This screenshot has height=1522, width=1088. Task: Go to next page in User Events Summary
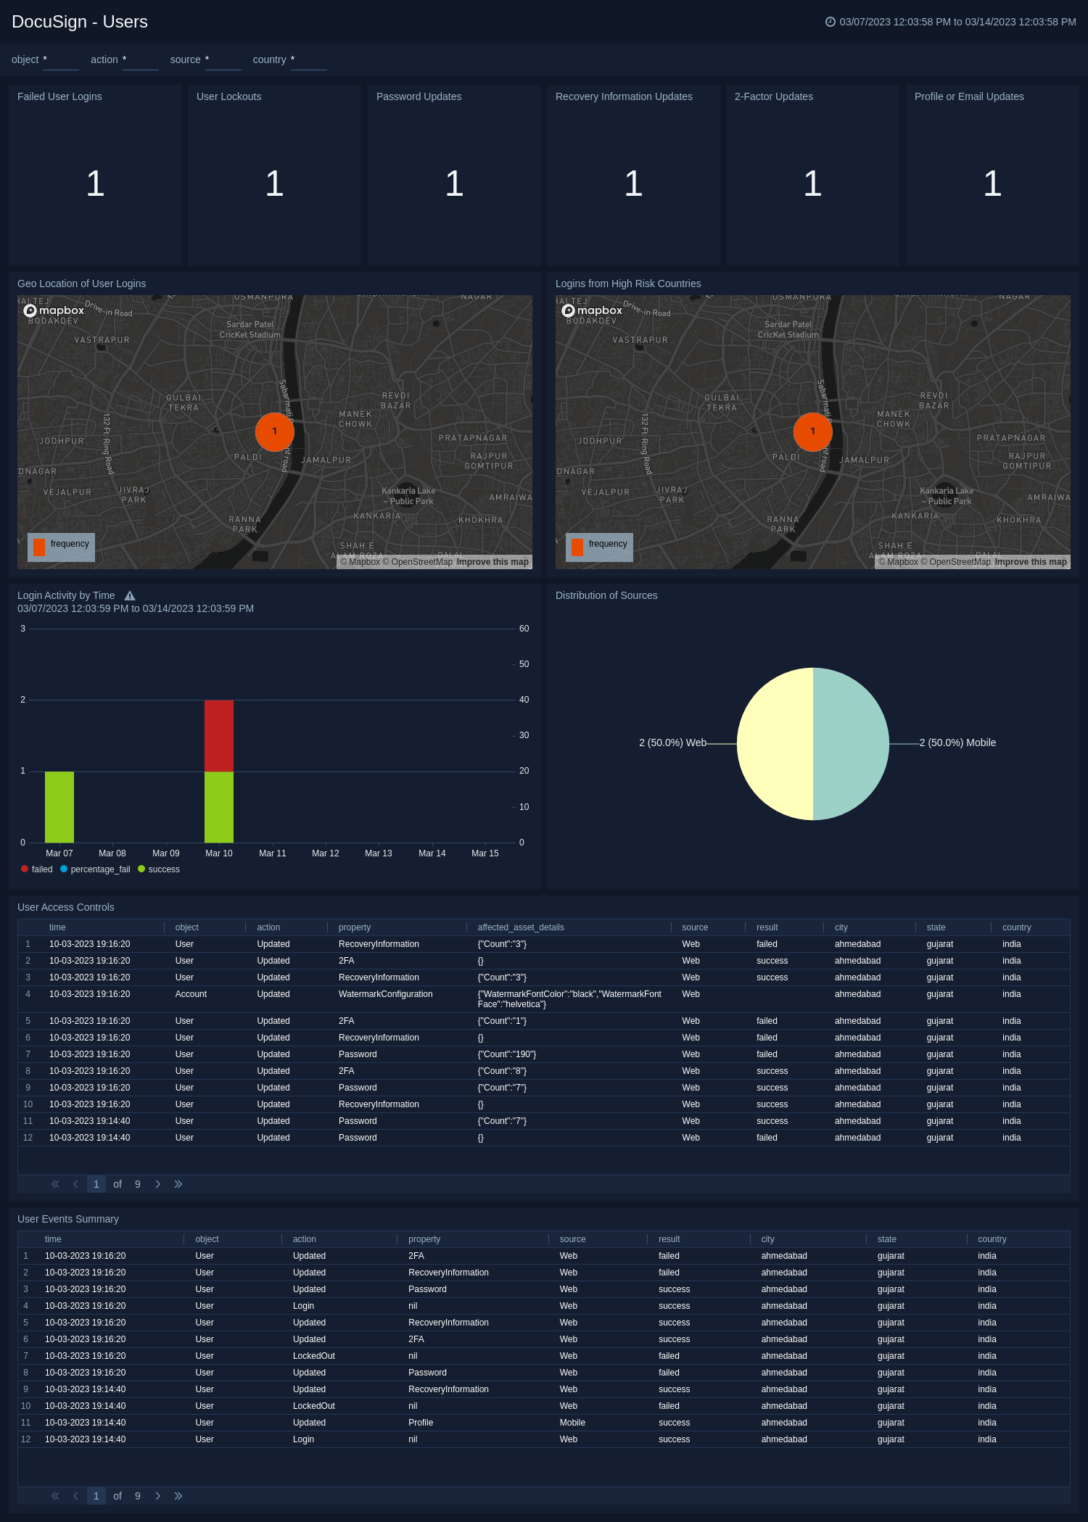pos(158,1496)
